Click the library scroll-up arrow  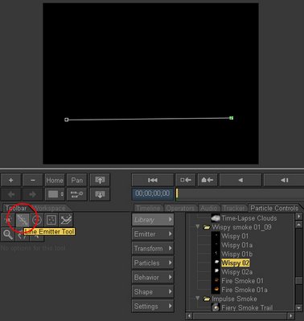coord(298,225)
